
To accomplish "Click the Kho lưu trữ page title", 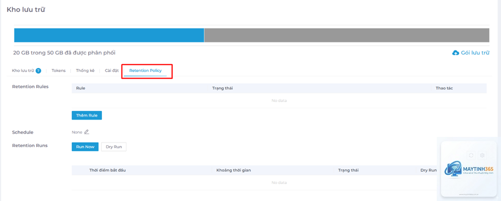I will [26, 10].
